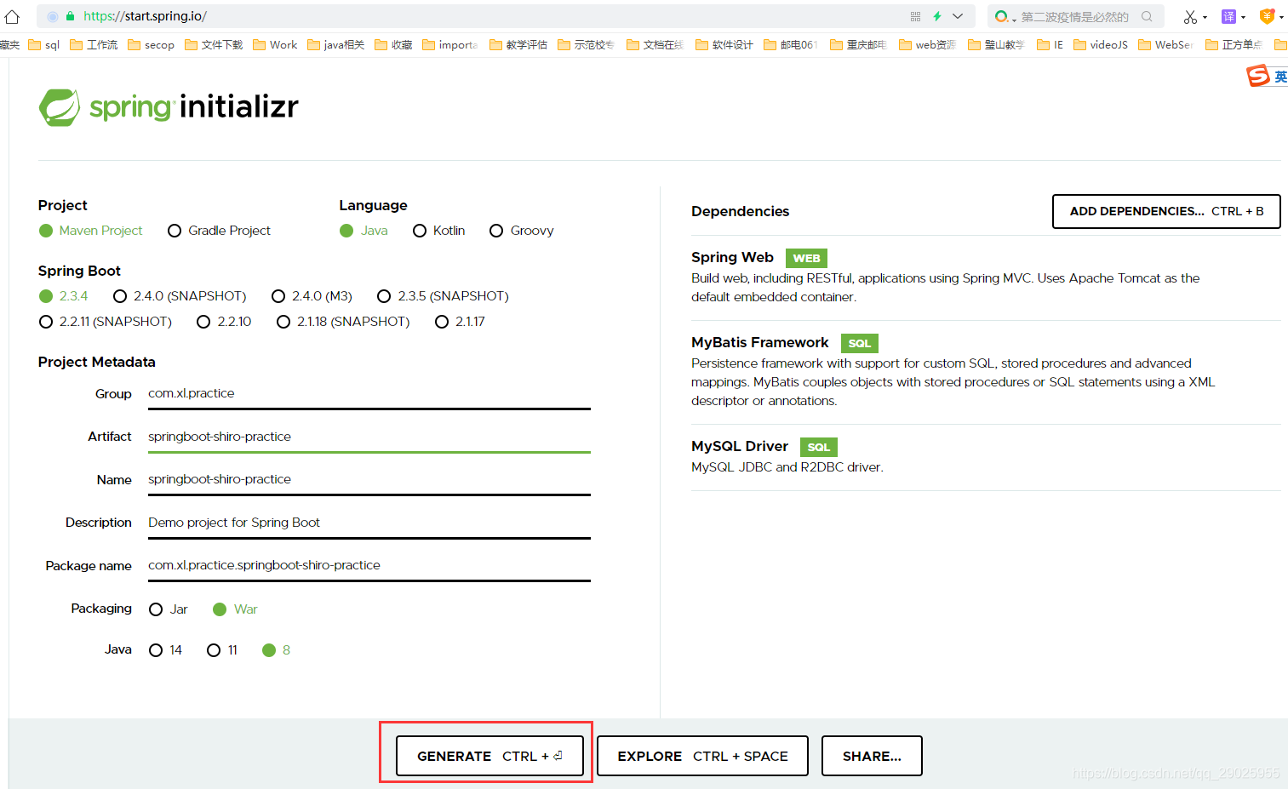Click the search engine logo icon
The height and width of the screenshot is (789, 1288).
pyautogui.click(x=1001, y=16)
